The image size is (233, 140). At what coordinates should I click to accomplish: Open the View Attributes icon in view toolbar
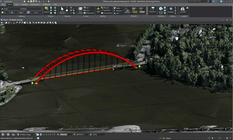[2, 23]
